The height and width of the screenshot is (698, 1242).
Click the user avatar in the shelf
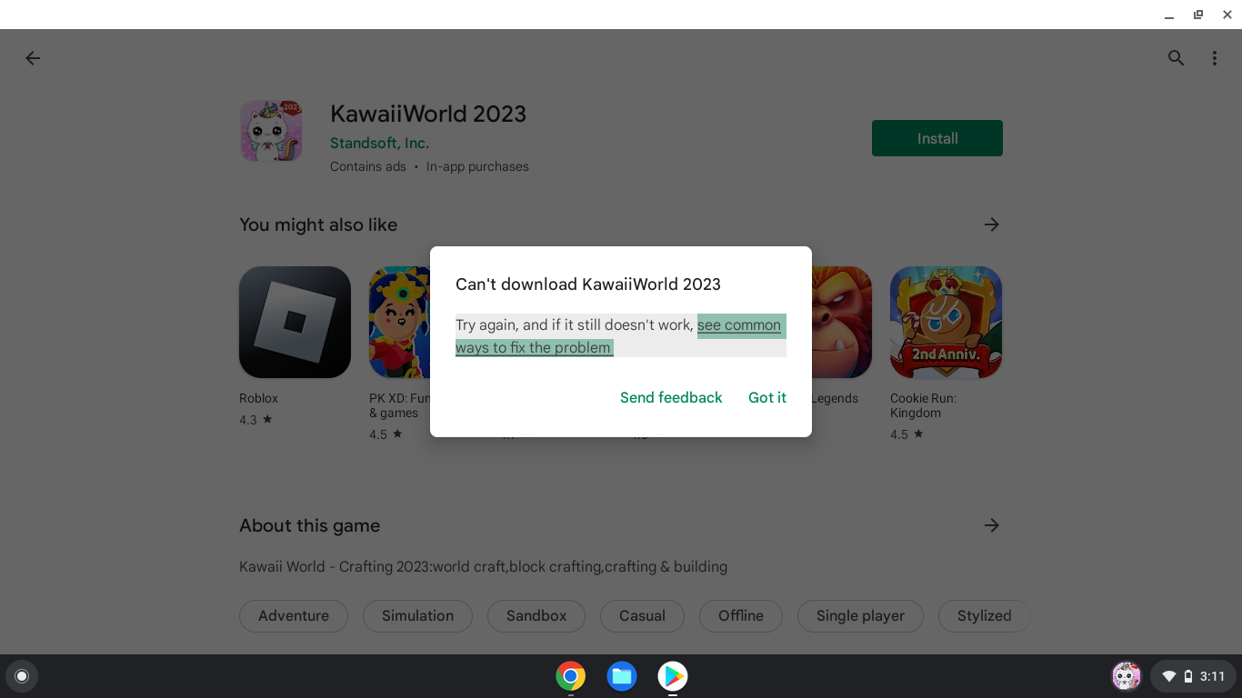point(1127,676)
